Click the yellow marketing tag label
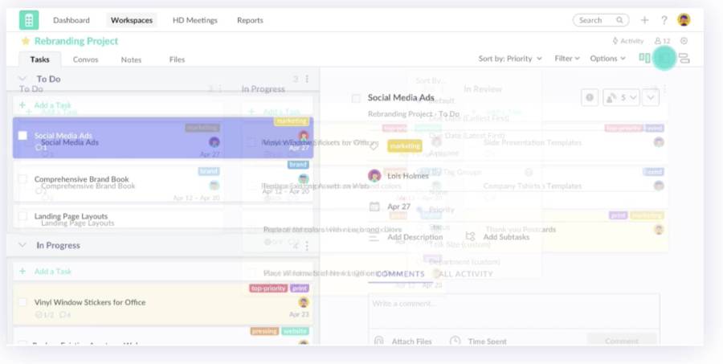Screen dimensions: 723x364 pyautogui.click(x=404, y=145)
